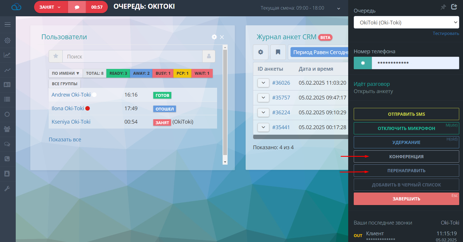Open the chat bubbles icon in the sidebar
The image size is (463, 242).
pyautogui.click(x=7, y=144)
